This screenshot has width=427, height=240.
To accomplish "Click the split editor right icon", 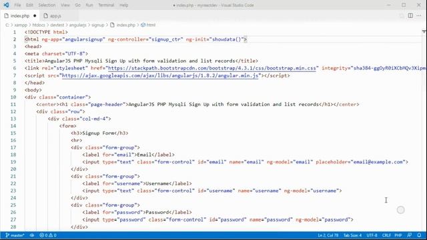I will [410, 15].
